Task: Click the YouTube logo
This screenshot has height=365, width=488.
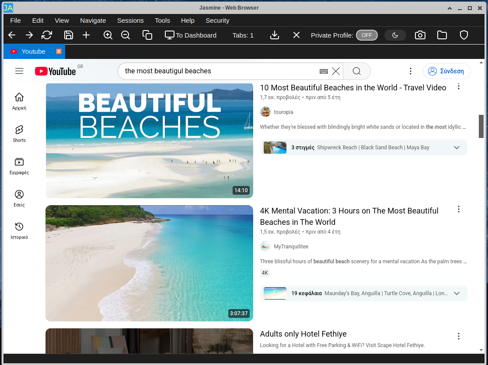Action: [56, 71]
